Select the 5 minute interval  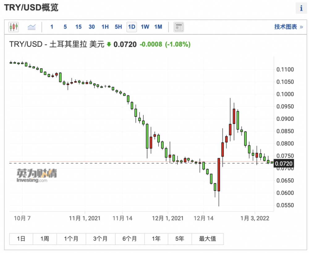coord(65,27)
